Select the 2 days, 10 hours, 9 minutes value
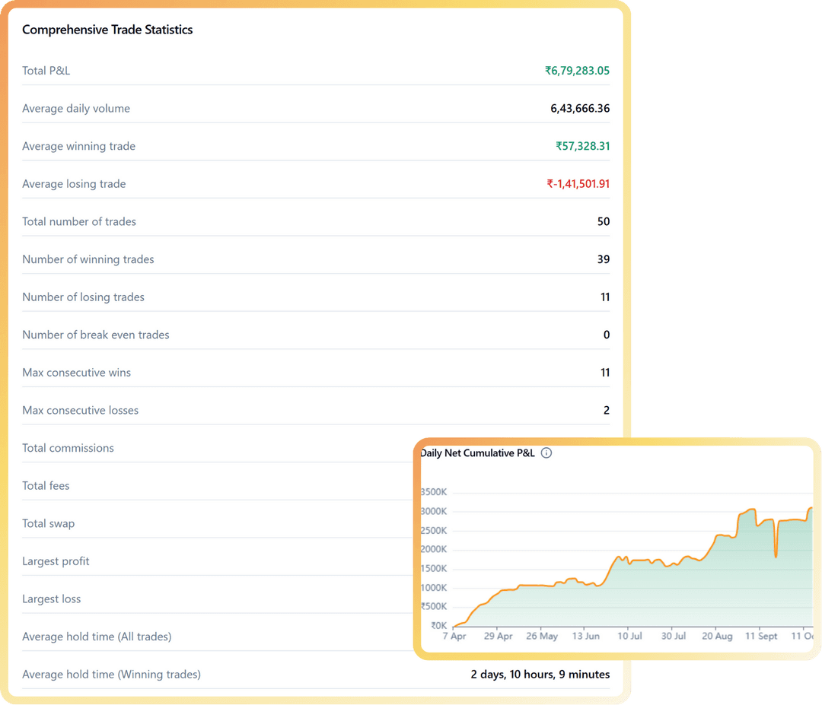 pyautogui.click(x=540, y=675)
